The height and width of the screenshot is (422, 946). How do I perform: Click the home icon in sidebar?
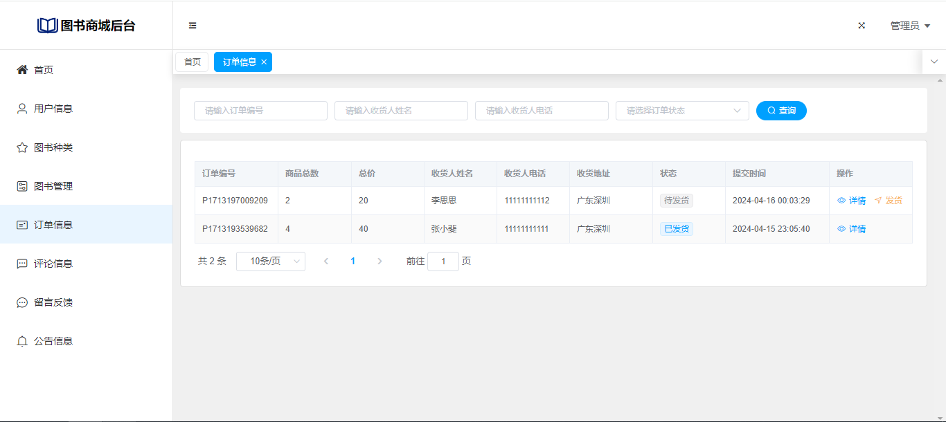tap(22, 70)
